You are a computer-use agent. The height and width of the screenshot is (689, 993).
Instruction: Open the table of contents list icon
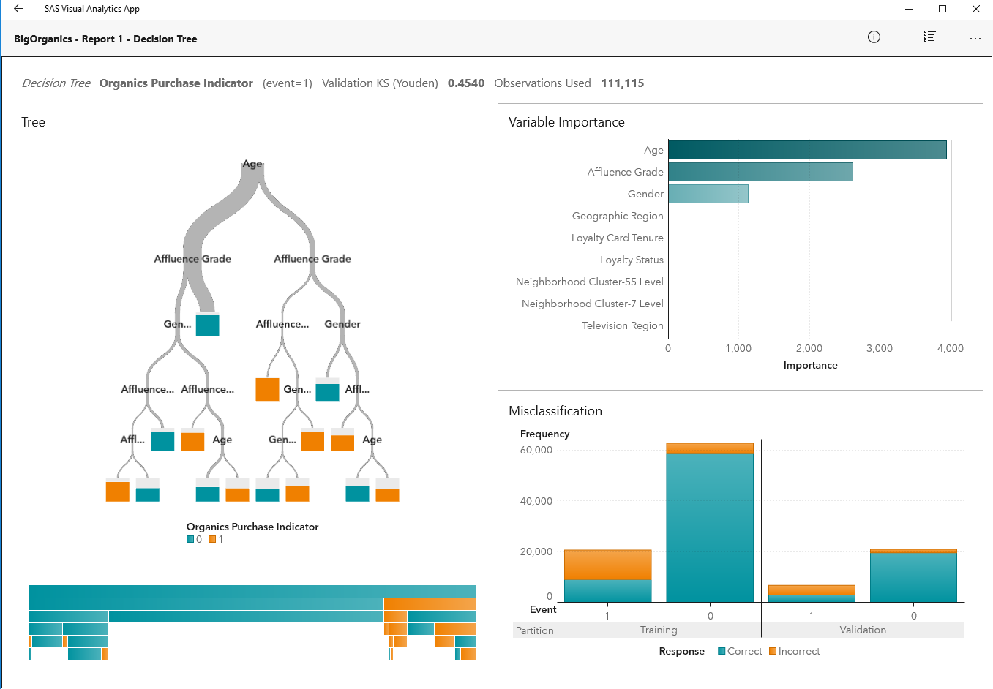click(x=929, y=37)
